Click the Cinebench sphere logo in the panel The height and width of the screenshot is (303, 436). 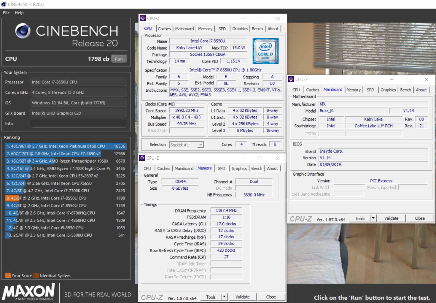click(x=23, y=31)
